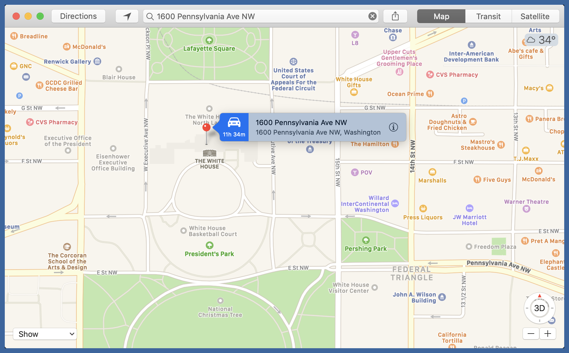
Task: Click the current location arrow button
Action: click(x=127, y=16)
